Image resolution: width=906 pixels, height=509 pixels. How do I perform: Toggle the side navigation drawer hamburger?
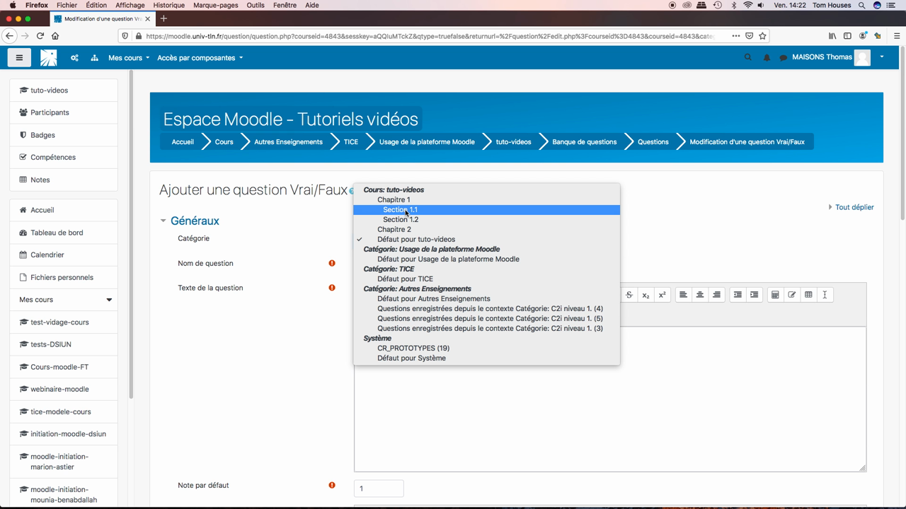point(19,58)
